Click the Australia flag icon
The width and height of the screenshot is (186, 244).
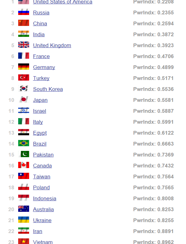[x=23, y=209]
